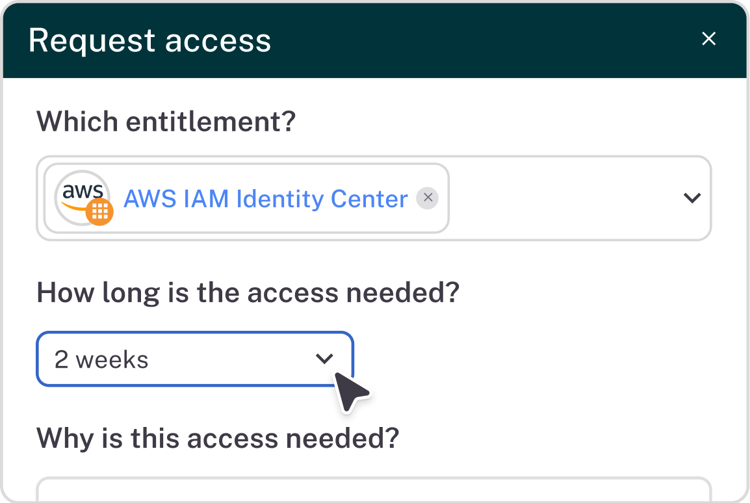Click the orange grid badge on AWS icon

click(x=100, y=212)
